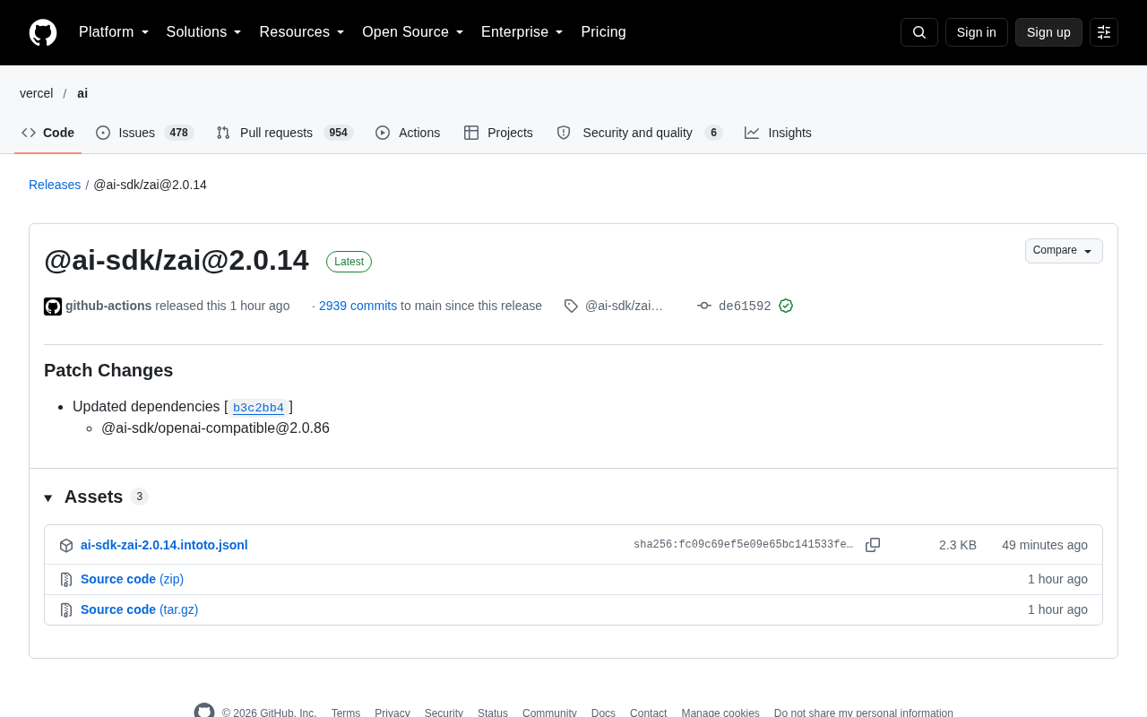The image size is (1147, 717).
Task: Open the footer Terms link
Action: (x=346, y=713)
